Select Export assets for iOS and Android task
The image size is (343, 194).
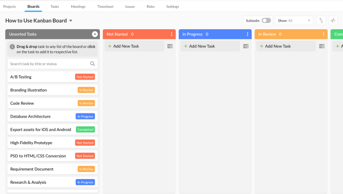tap(53, 129)
